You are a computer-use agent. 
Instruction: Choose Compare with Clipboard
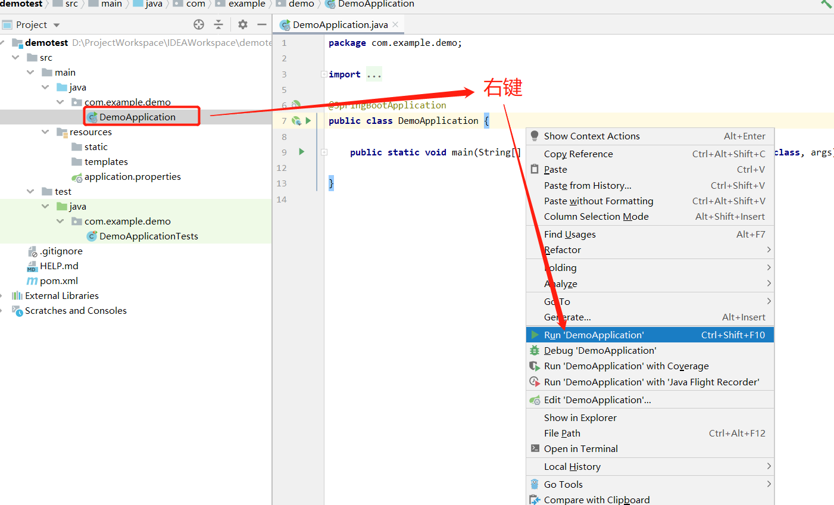pyautogui.click(x=650, y=499)
